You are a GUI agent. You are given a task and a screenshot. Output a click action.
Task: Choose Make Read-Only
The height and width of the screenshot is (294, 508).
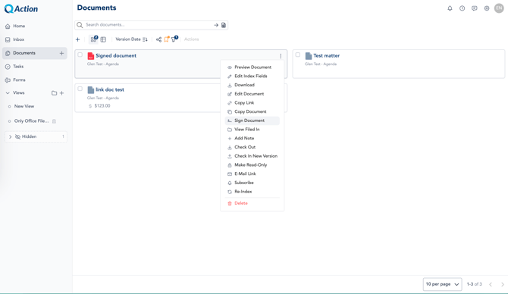pyautogui.click(x=252, y=165)
